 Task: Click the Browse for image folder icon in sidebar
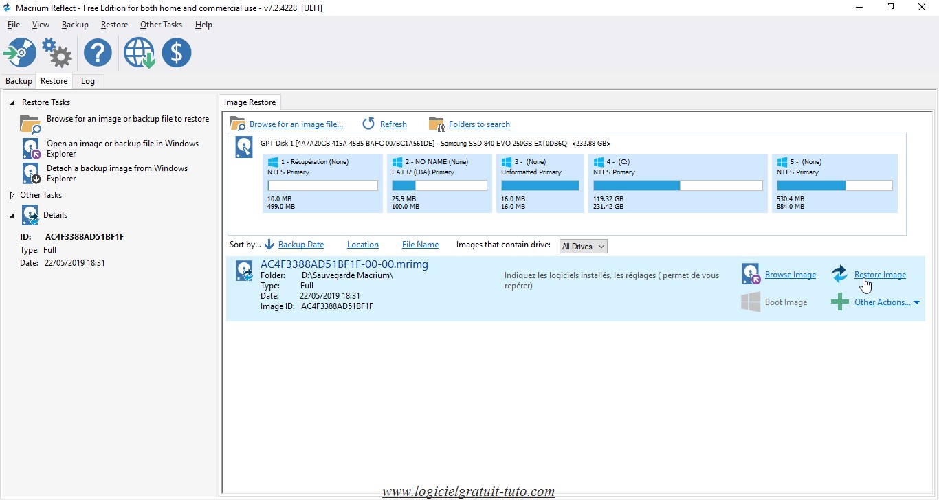[x=31, y=124]
